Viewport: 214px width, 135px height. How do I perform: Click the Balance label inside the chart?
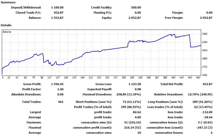pyautogui.click(x=7, y=32)
